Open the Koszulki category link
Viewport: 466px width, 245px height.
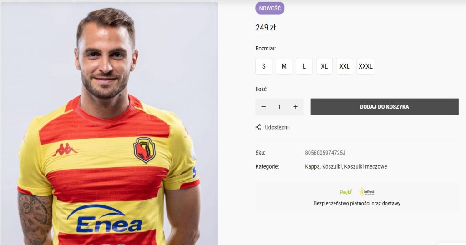332,167
